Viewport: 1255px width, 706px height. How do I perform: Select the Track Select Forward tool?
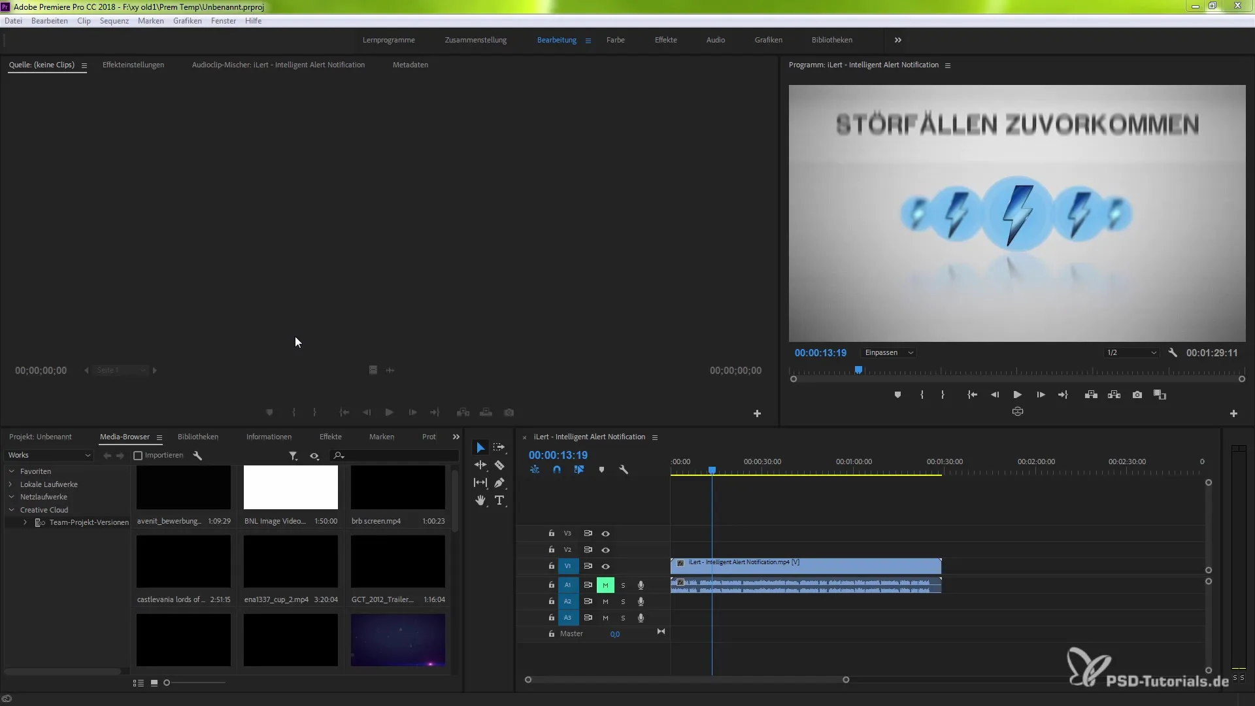coord(499,448)
